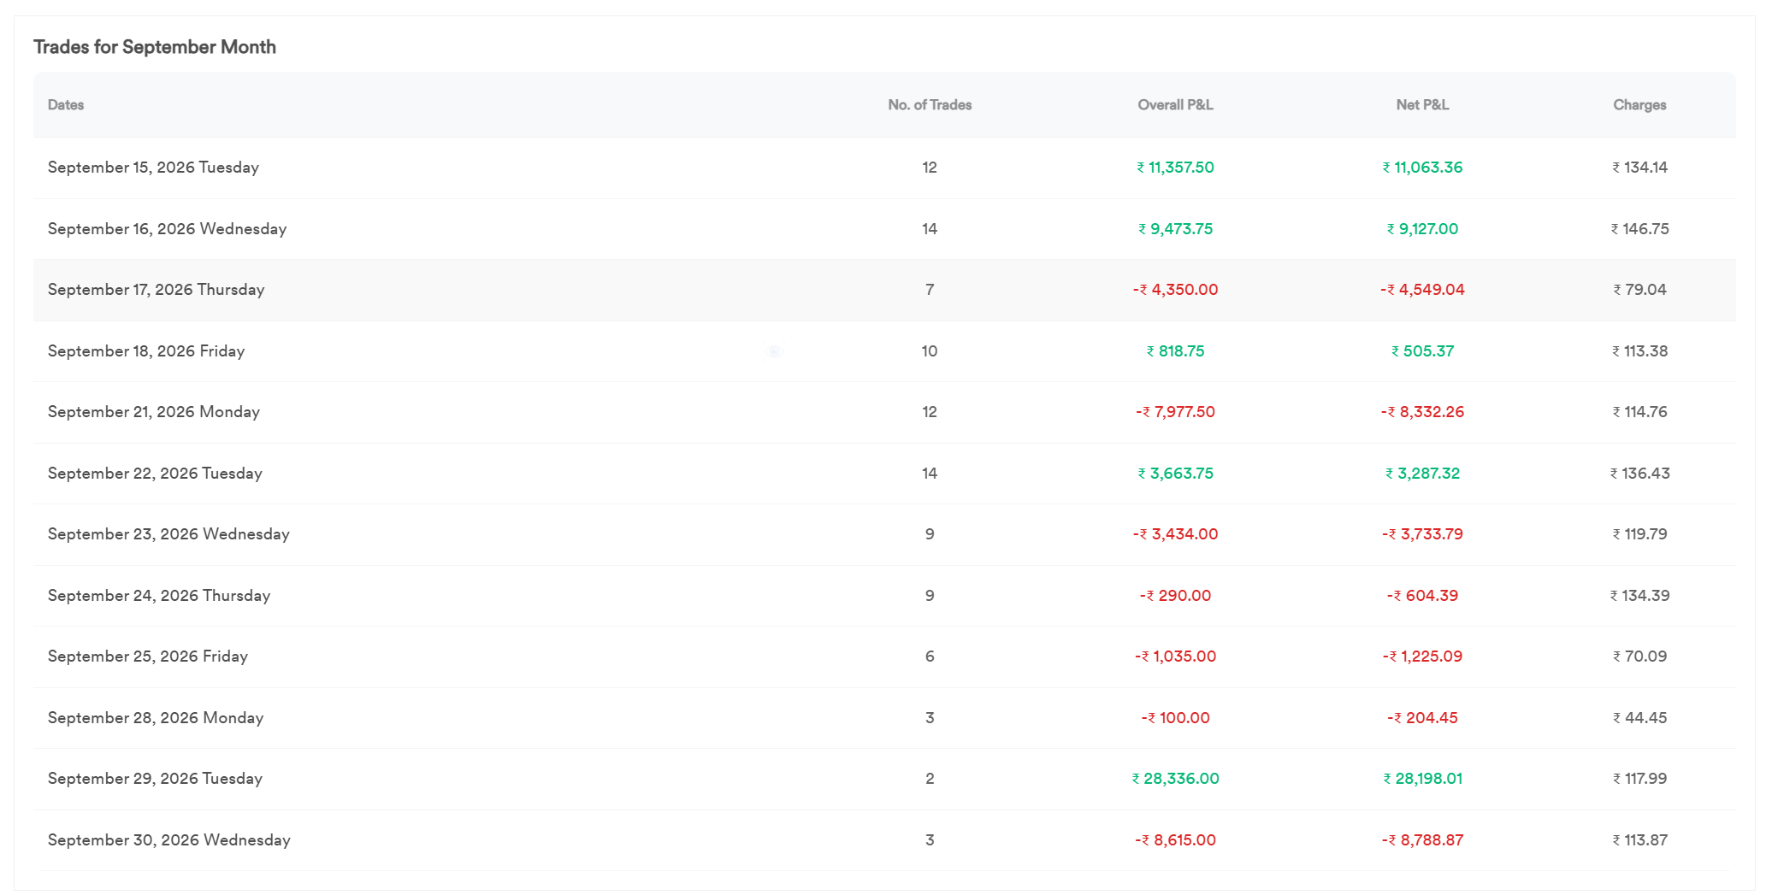
Task: Open the September 16, 2026 Wednesday row
Action: point(884,229)
